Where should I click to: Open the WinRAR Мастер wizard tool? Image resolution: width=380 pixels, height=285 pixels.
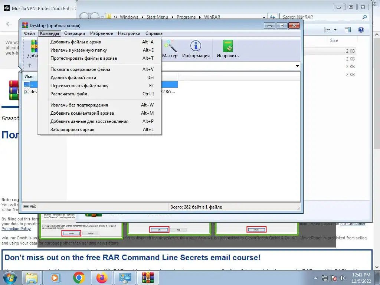click(170, 49)
